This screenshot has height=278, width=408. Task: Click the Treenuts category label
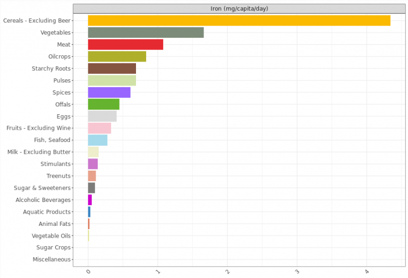click(x=58, y=176)
